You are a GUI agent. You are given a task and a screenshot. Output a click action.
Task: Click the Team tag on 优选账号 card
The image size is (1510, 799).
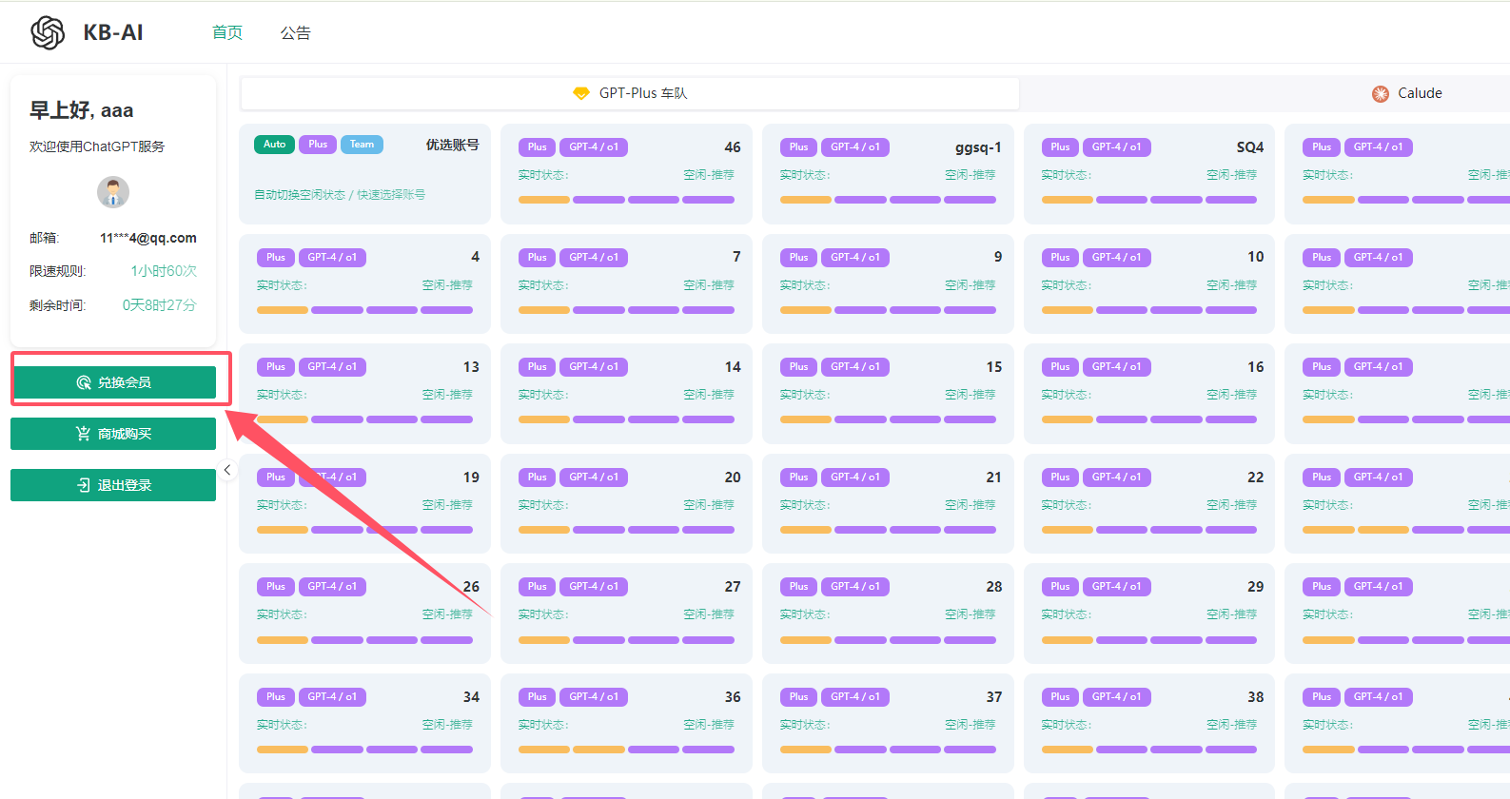[x=362, y=145]
